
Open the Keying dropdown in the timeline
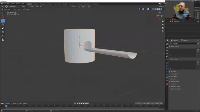tap(15, 104)
